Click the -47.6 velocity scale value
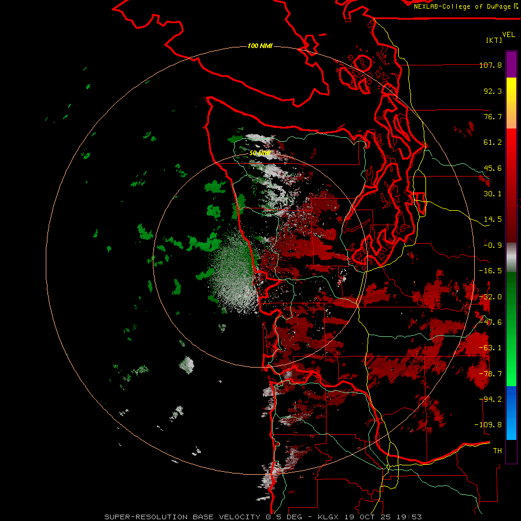The width and height of the screenshot is (521, 521). pos(490,322)
